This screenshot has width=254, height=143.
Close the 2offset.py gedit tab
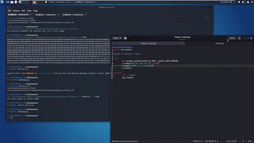click(250, 43)
